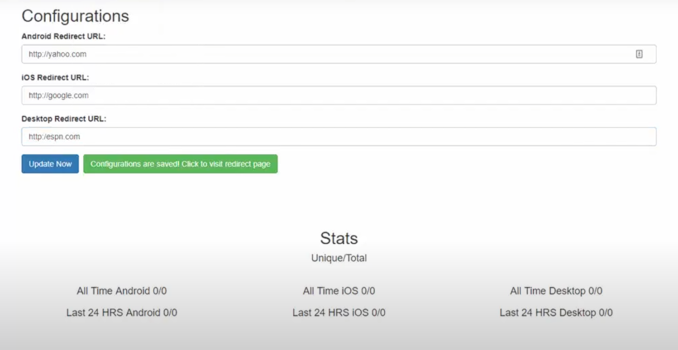Click the Unique/Total subtitle text

(x=339, y=258)
